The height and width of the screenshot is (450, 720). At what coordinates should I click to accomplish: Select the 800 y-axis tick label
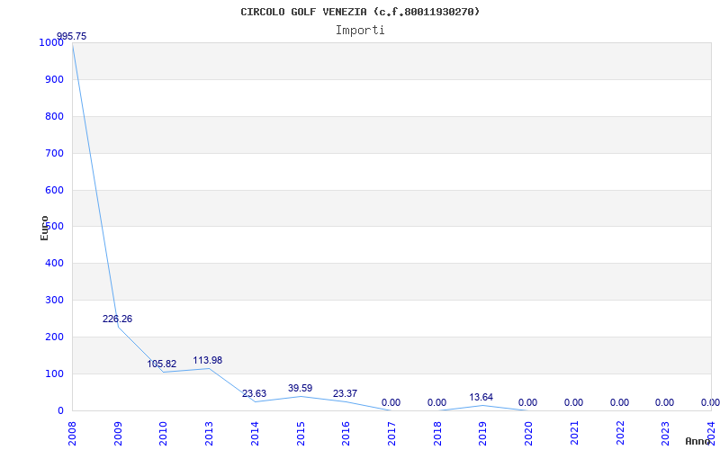pos(54,116)
